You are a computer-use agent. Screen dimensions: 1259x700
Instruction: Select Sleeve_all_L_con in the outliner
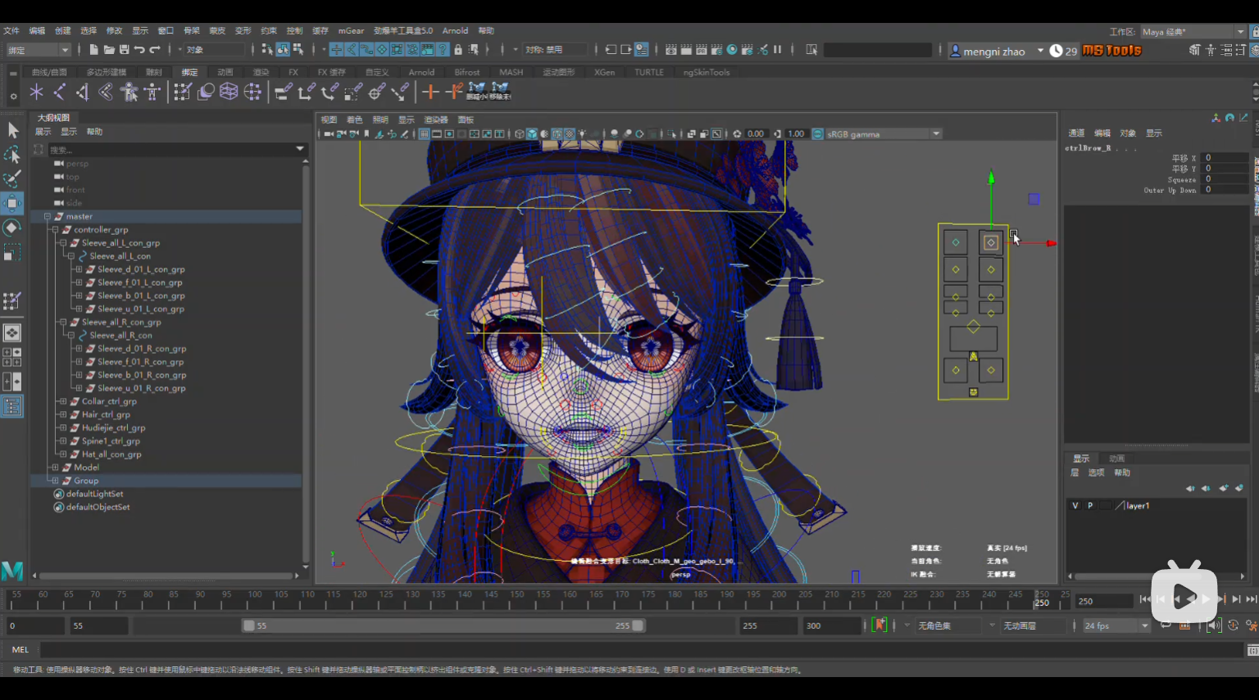[120, 256]
